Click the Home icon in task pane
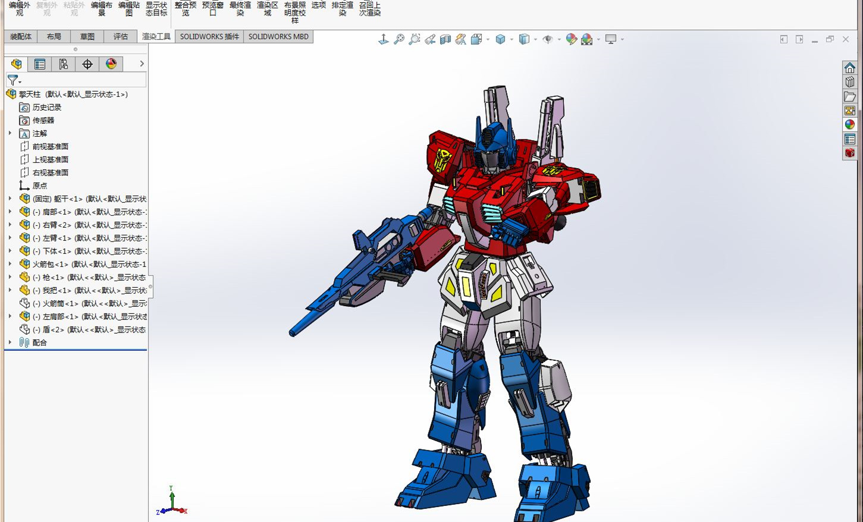This screenshot has width=863, height=522. [x=849, y=67]
